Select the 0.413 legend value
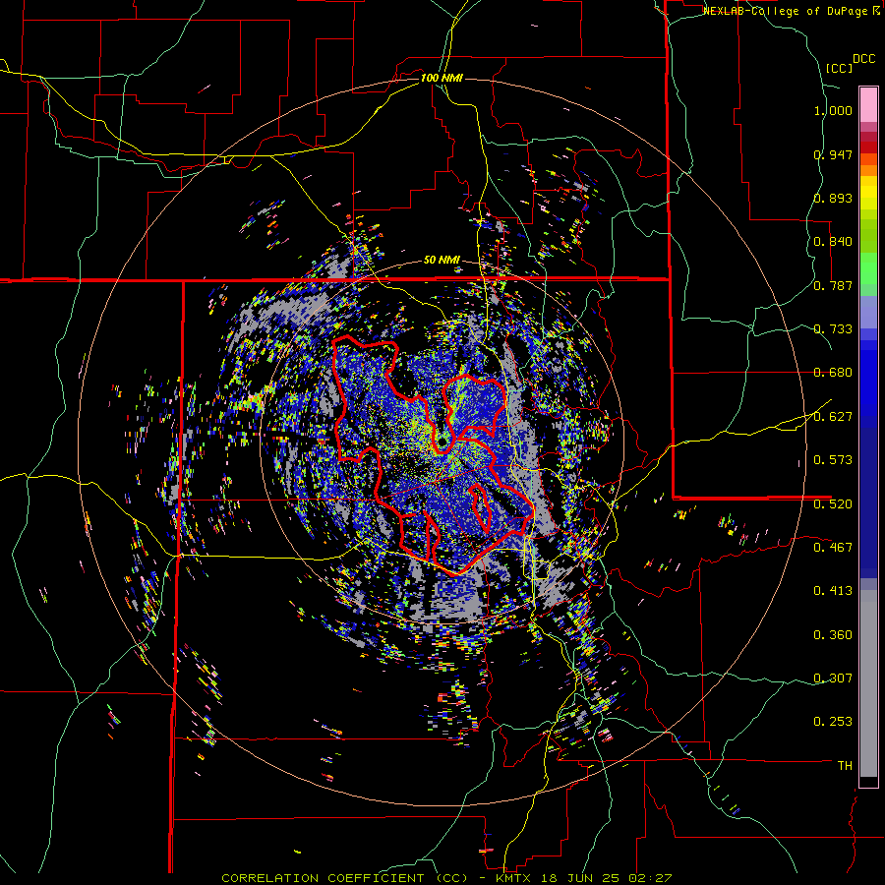The height and width of the screenshot is (885, 885). tap(833, 591)
